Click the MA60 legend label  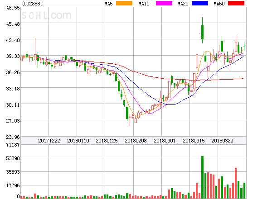[219, 4]
